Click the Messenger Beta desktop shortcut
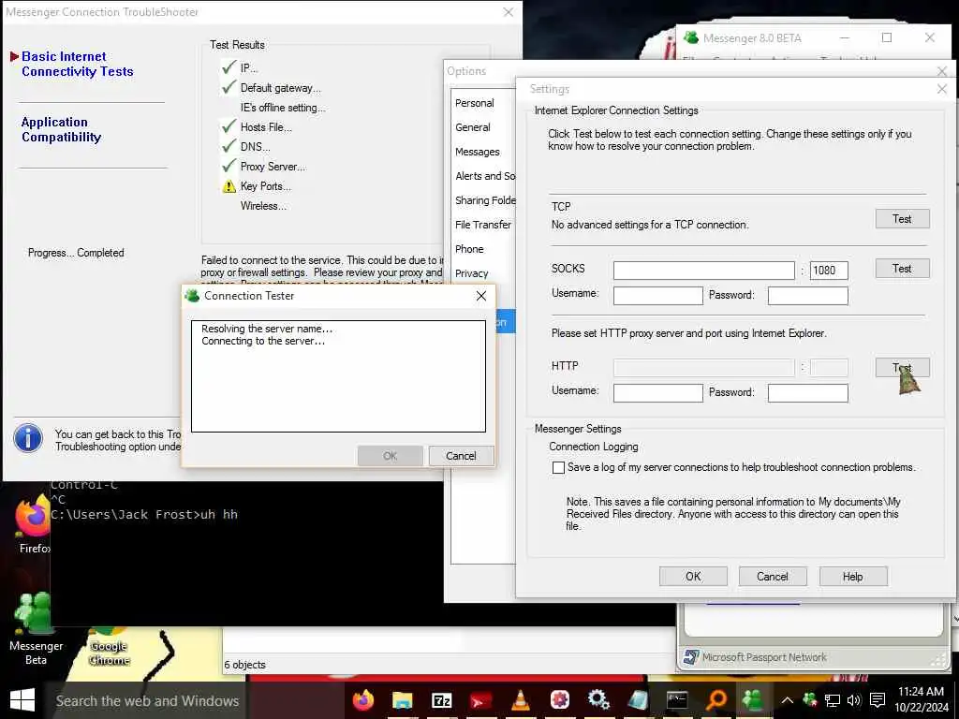Screen dimensions: 959x719 [36, 628]
